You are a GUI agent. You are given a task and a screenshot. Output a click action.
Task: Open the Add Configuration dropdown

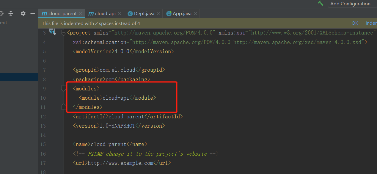(x=352, y=4)
